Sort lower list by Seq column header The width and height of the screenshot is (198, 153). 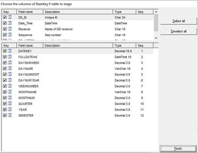point(144,46)
